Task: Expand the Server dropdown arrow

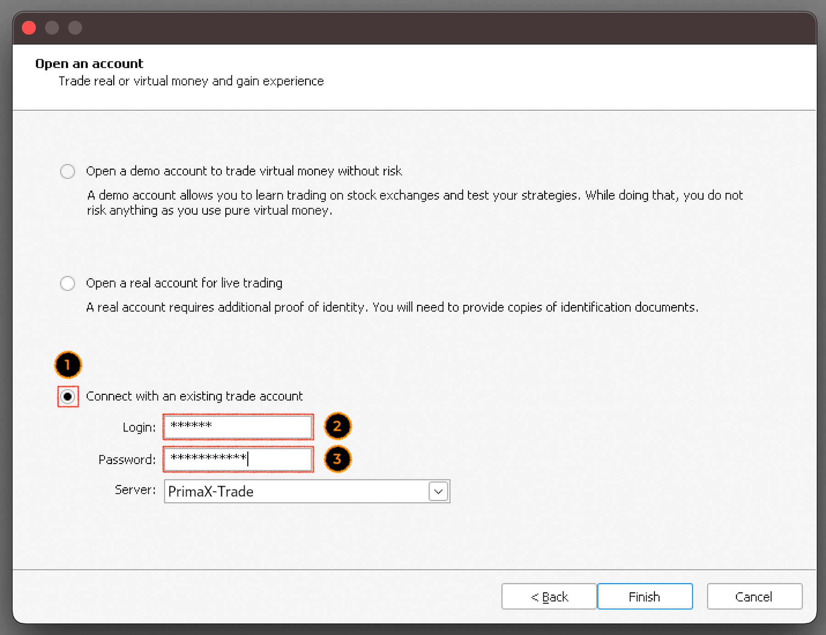Action: click(x=438, y=491)
